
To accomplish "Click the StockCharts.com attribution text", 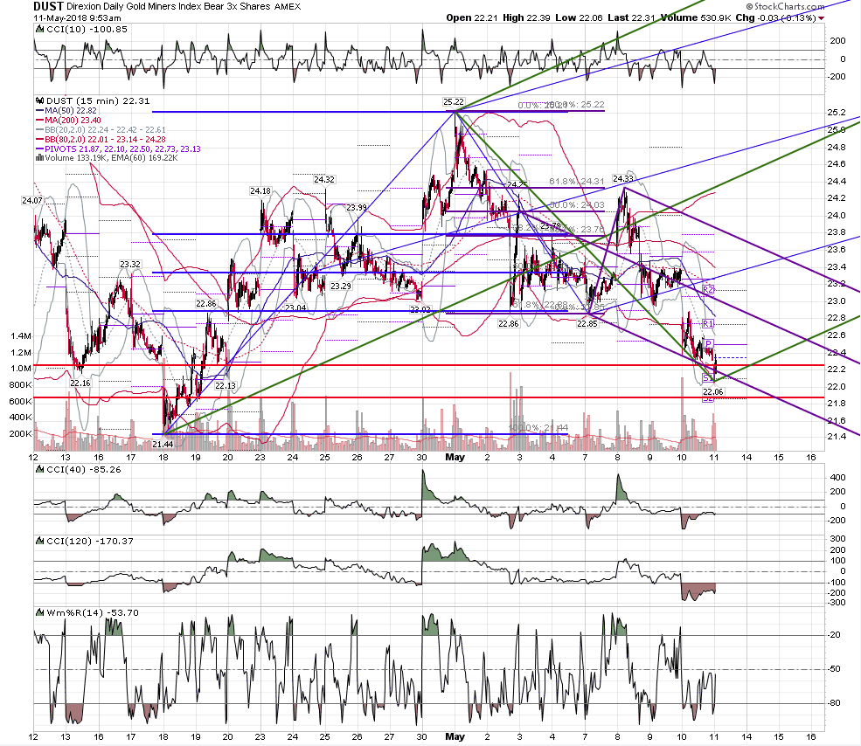I will click(x=789, y=7).
